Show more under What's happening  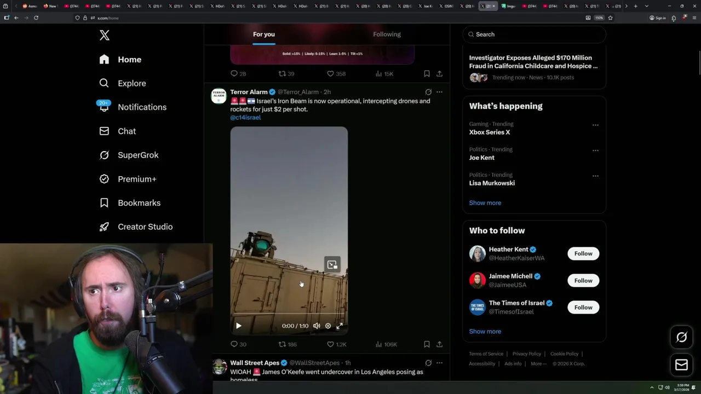click(485, 203)
